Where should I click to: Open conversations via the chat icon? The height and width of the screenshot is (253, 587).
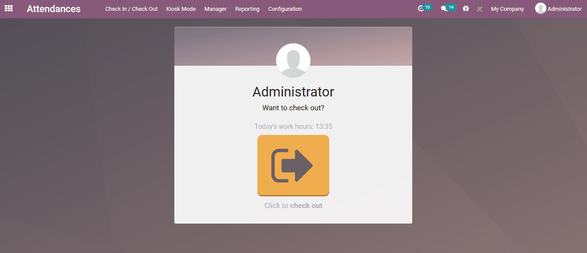coord(444,9)
